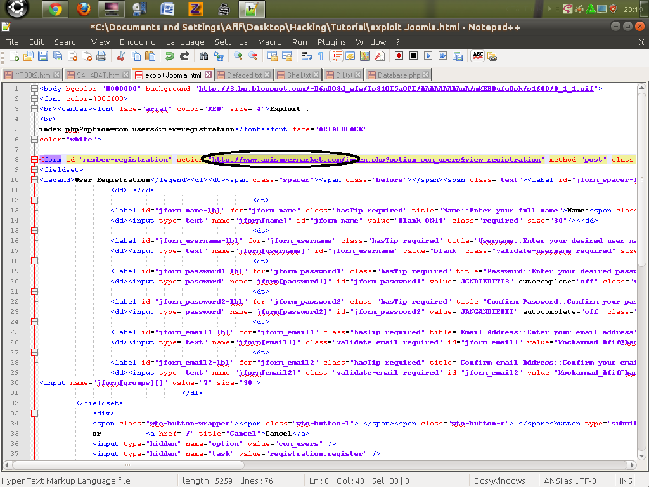Toggle show all characters pilcrow icon

(321, 56)
